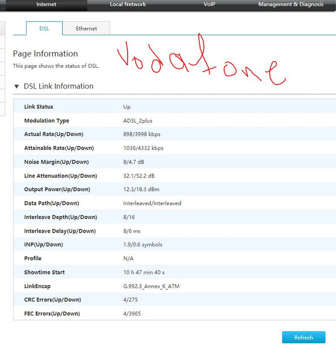Click the 'Page Information' heading
The width and height of the screenshot is (336, 362).
point(45,54)
